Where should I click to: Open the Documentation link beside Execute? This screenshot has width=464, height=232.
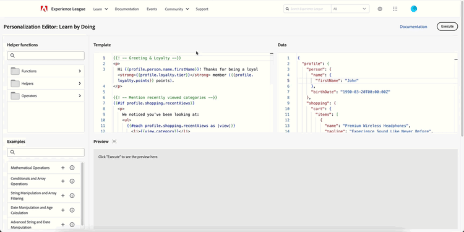[x=413, y=27]
